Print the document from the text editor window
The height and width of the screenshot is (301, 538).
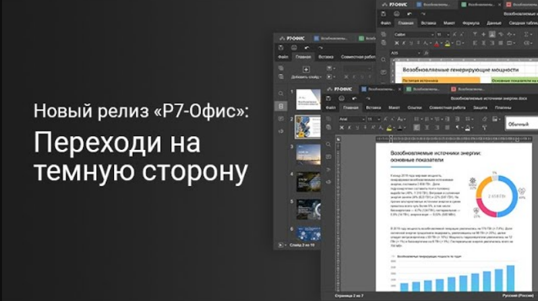(x=341, y=99)
